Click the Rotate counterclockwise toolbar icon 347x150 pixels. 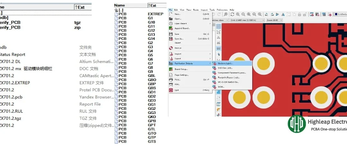pyautogui.click(x=267, y=14)
